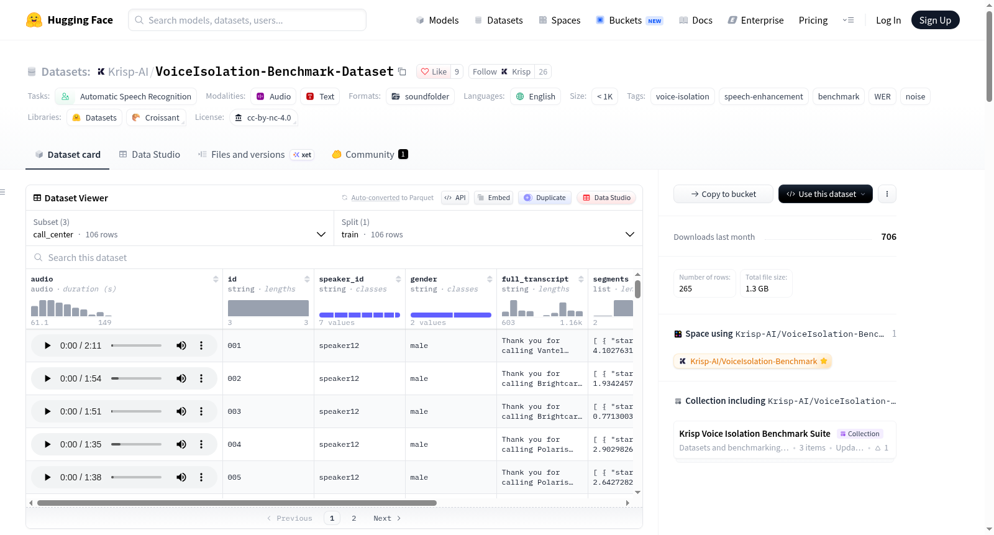Like the dataset

tap(434, 71)
